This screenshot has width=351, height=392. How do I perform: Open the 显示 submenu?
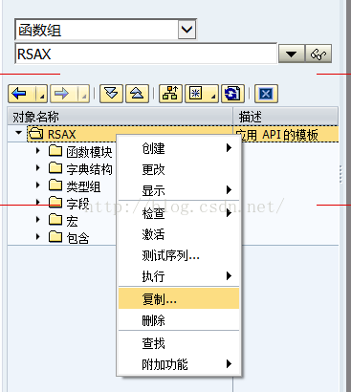[179, 190]
